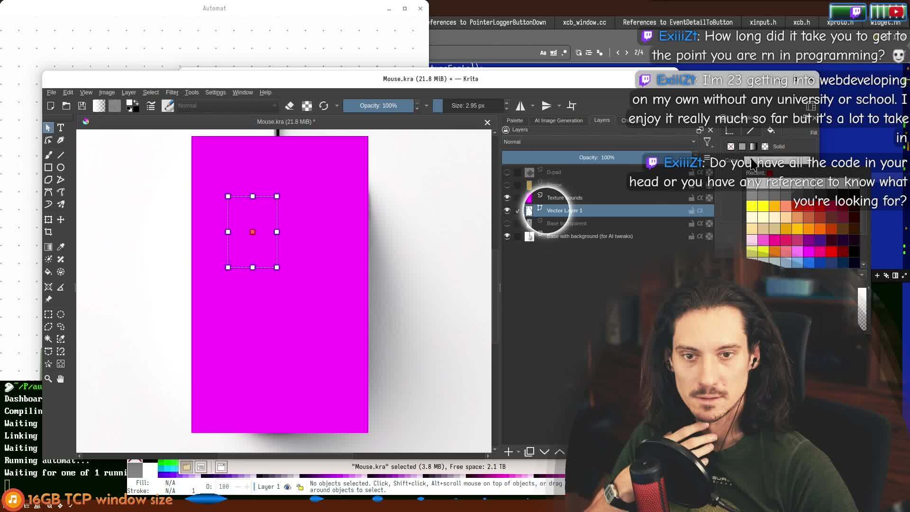Select the Pan hand tool
This screenshot has height=512, width=910.
(x=61, y=379)
